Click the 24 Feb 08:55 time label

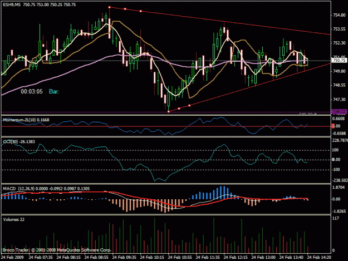(96, 258)
